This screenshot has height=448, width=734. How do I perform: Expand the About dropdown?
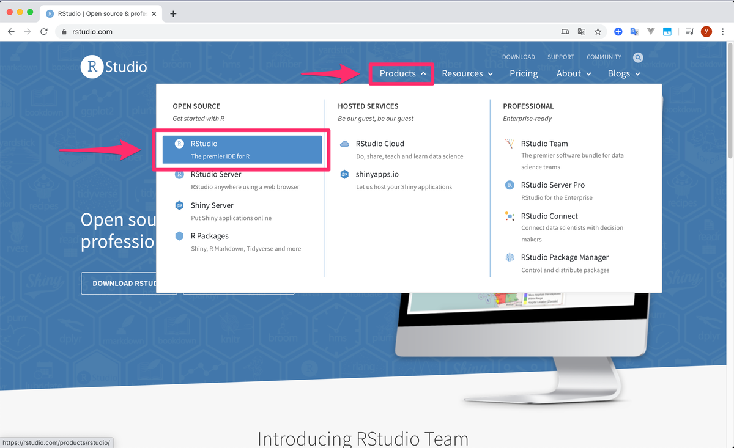coord(574,73)
